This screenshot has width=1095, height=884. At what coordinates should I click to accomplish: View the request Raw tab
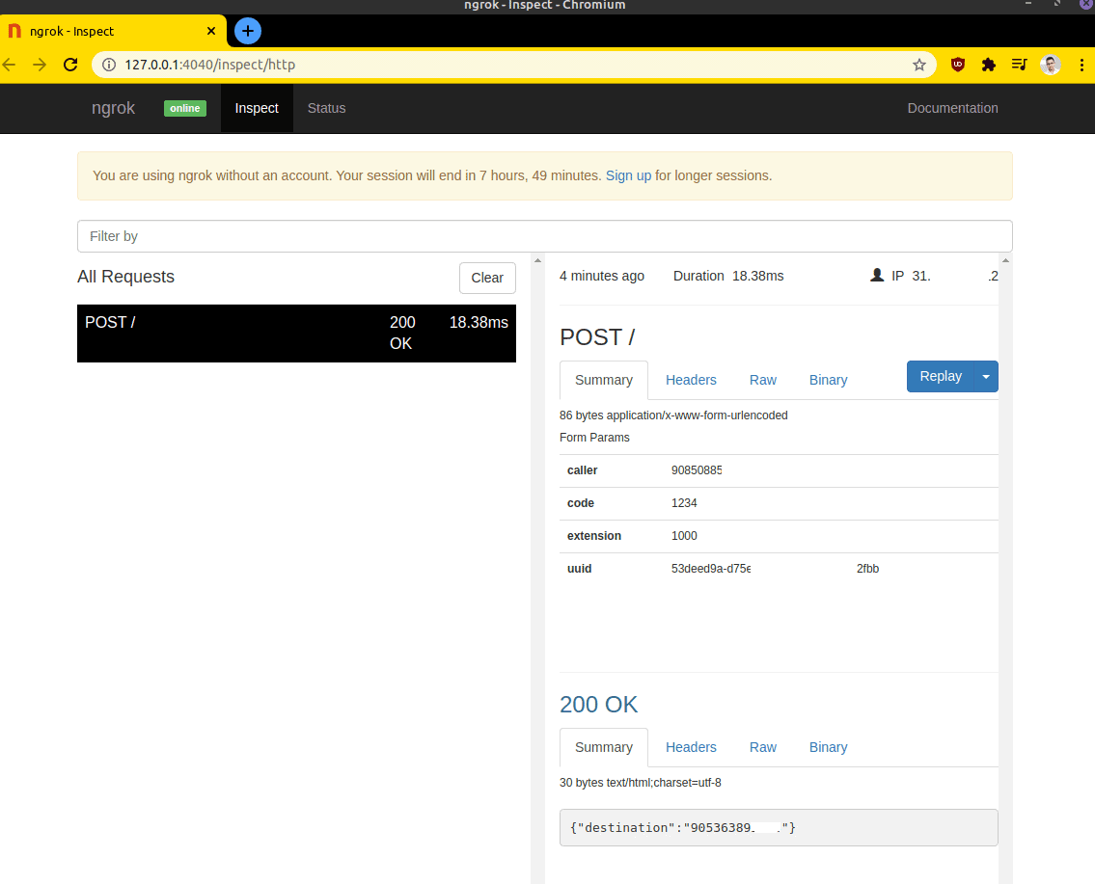tap(762, 380)
